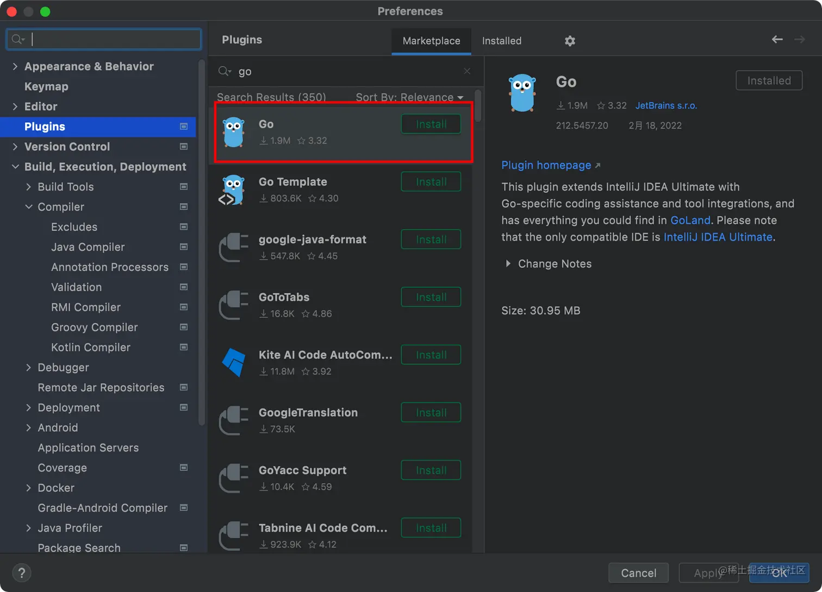
Task: Click the settings search magnifier icon
Action: click(x=18, y=39)
